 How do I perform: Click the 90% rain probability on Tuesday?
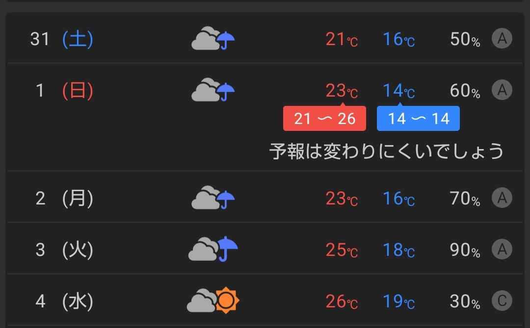click(465, 250)
